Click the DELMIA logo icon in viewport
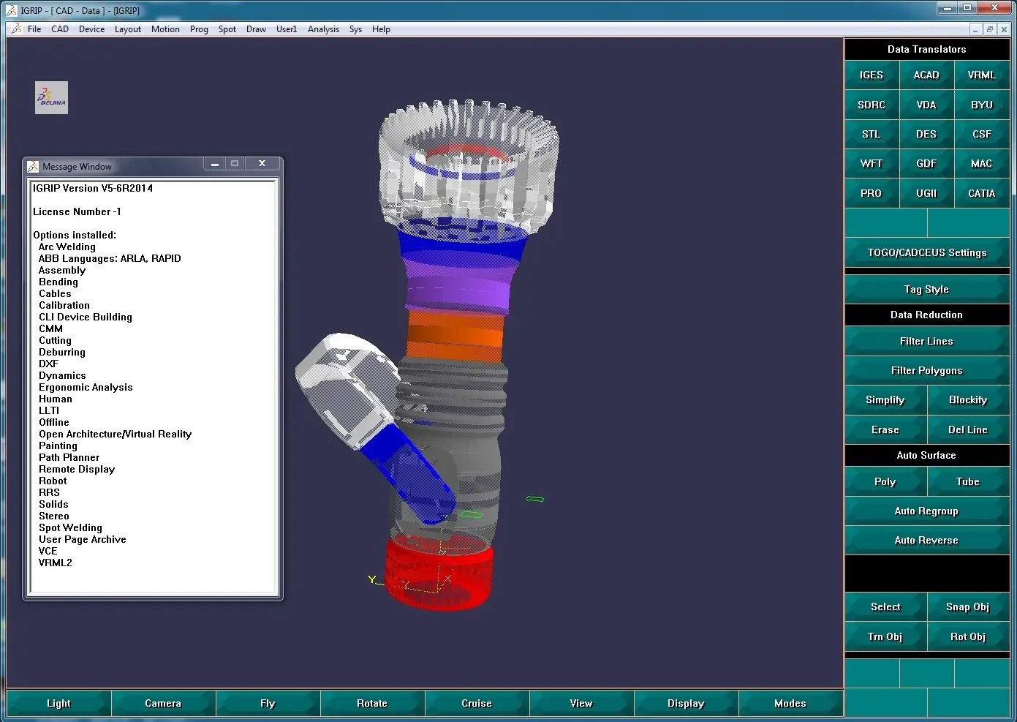1017x722 pixels. (51, 97)
